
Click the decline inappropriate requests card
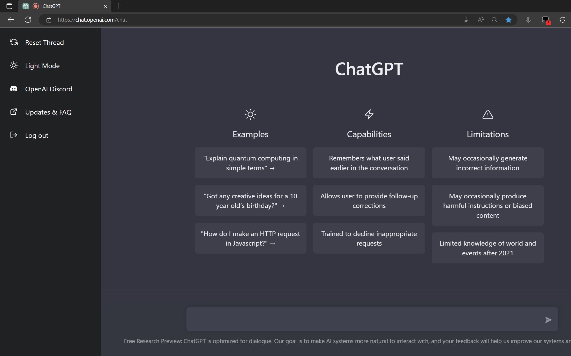[369, 238]
